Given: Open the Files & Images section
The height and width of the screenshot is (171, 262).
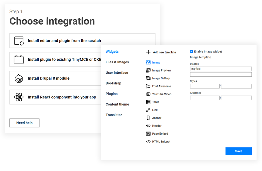Looking at the screenshot, I should pos(117,62).
